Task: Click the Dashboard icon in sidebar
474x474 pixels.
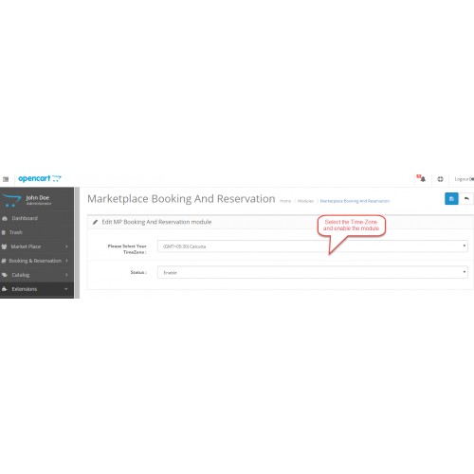Action: [5, 218]
